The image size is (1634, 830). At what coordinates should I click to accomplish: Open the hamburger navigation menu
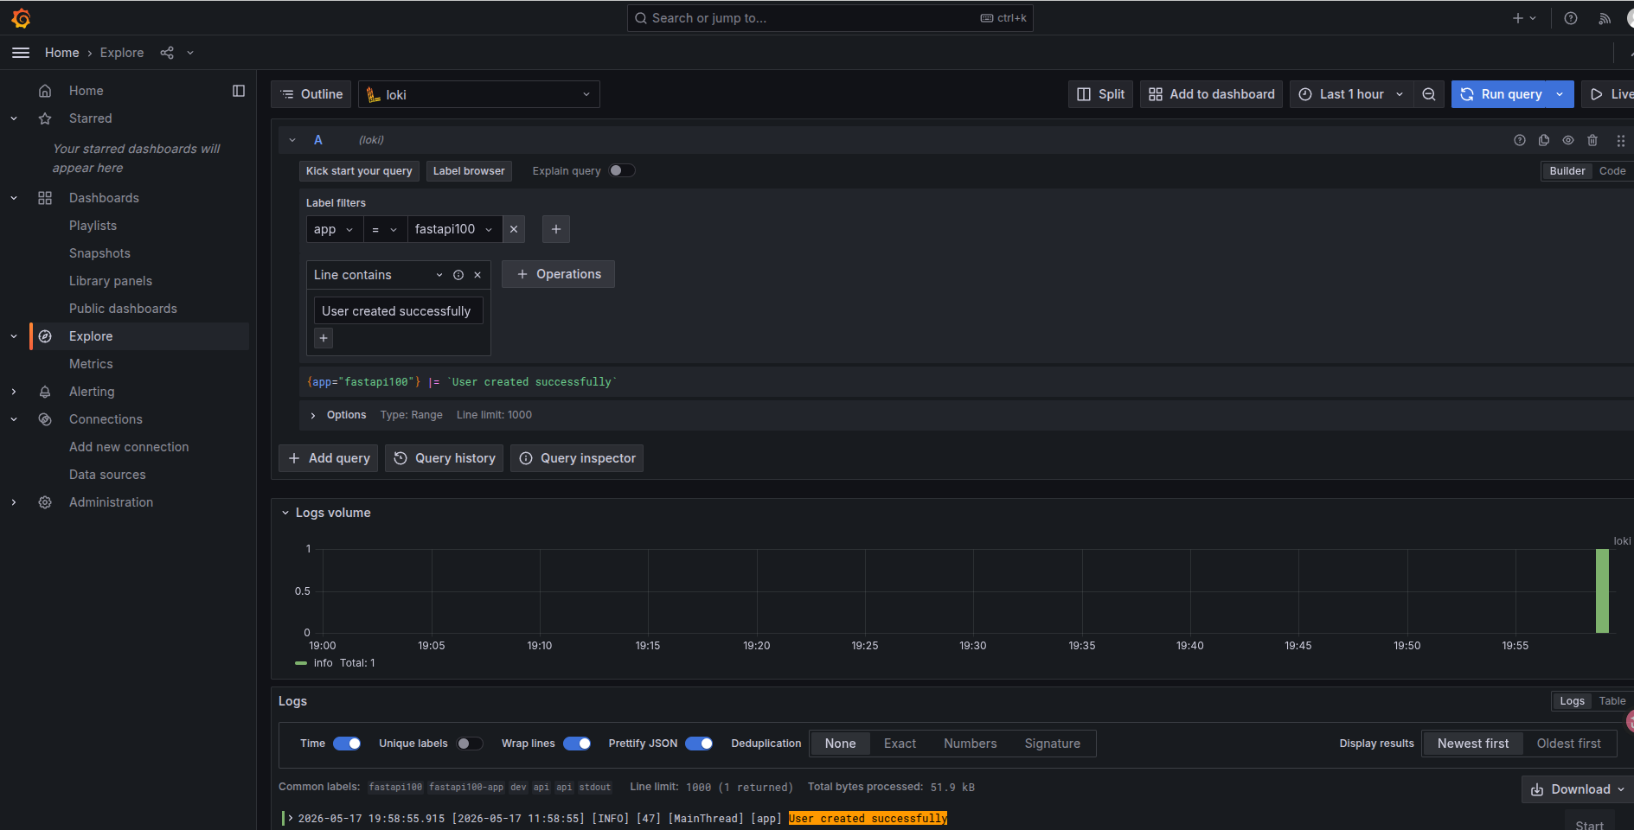[x=21, y=53]
